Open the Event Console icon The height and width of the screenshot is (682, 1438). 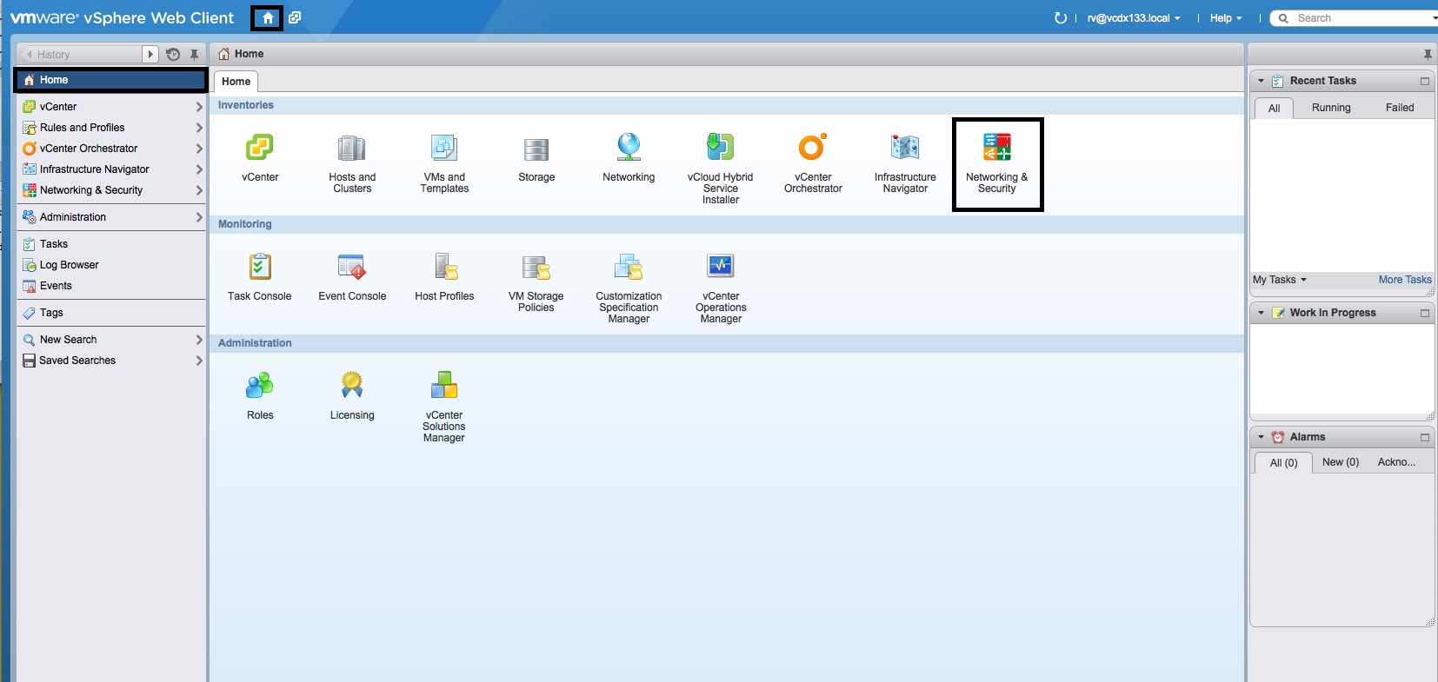coord(351,268)
